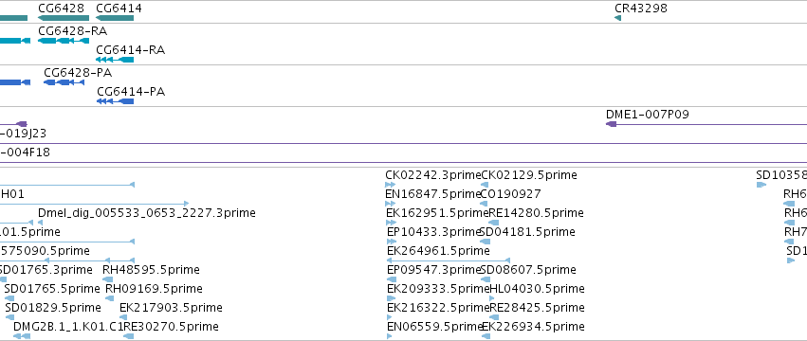Screen dimensions: 807x341
Task: Click the arrow glyph under SD1 label
Action: coord(791,260)
